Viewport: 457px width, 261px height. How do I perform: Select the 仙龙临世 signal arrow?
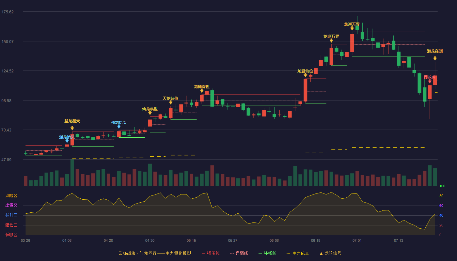[x=150, y=113]
